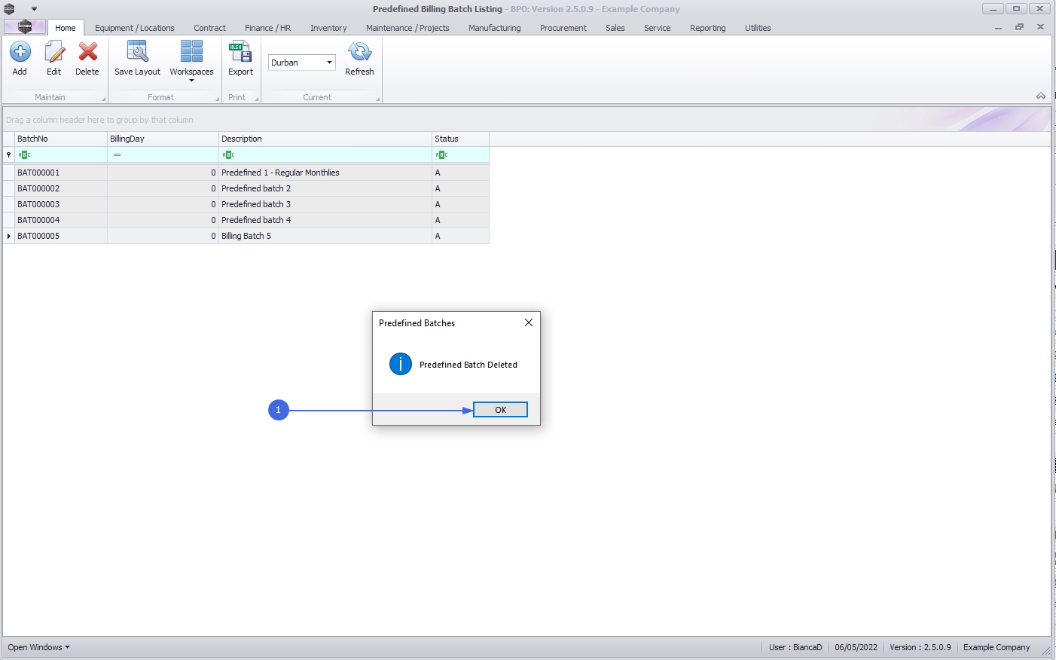Open the Procurement tab
1056x660 pixels.
pyautogui.click(x=563, y=28)
